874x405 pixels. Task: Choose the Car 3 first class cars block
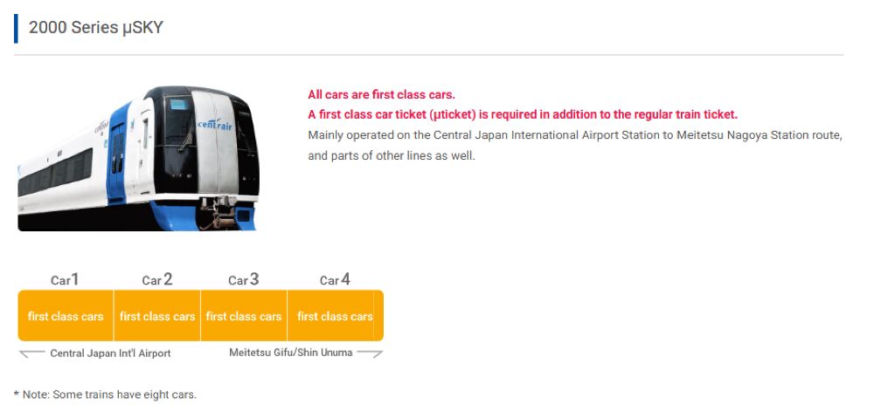(x=244, y=316)
